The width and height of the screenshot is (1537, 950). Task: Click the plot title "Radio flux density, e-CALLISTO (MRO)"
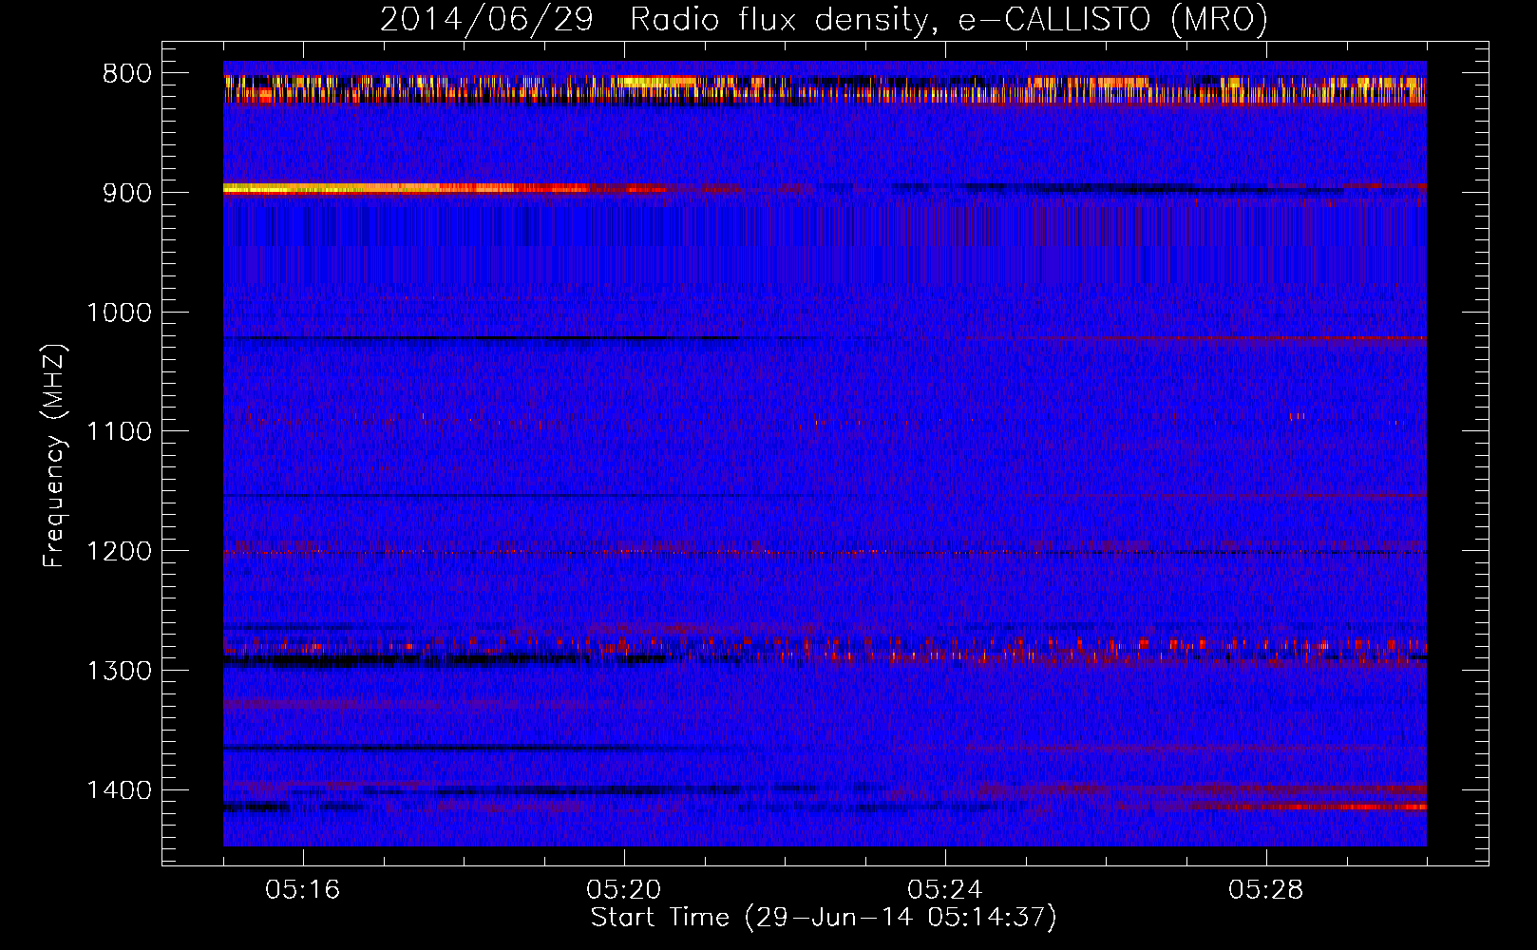[949, 20]
